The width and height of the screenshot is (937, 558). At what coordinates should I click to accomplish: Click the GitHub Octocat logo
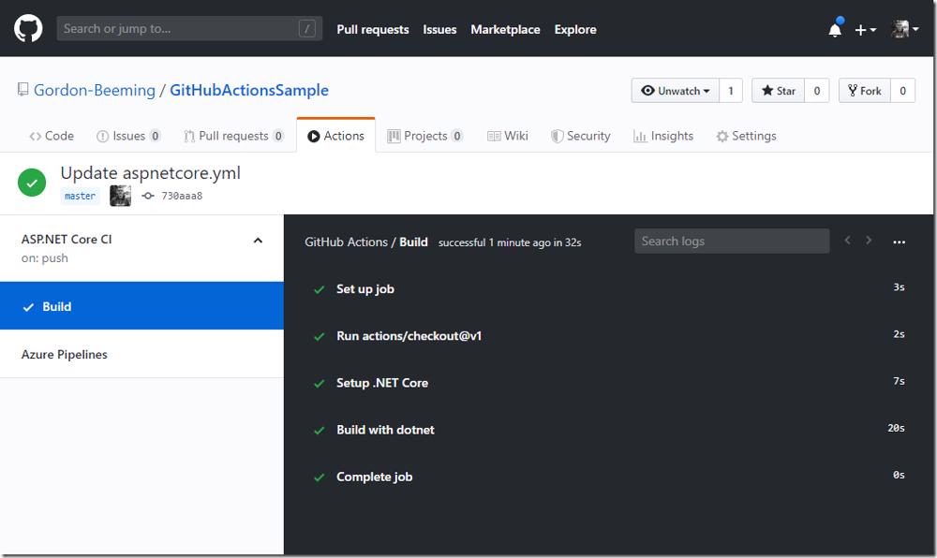tap(28, 29)
